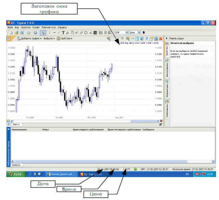The height and width of the screenshot is (200, 219).
Task: Click the red X icon in chart toolbar
Action: tap(161, 39)
